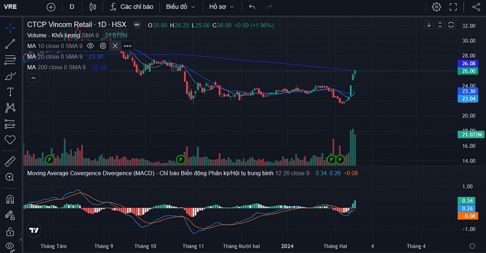Click the TradingView logo
Screen dimensions: 486x253
(34, 230)
